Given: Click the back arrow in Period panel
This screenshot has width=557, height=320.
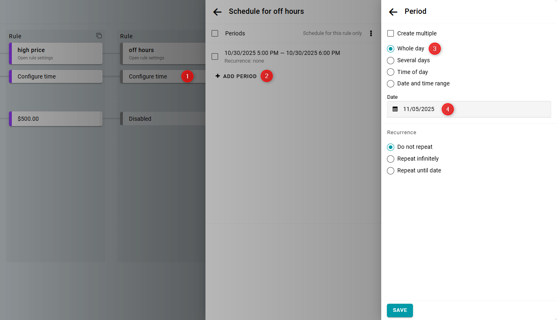Looking at the screenshot, I should (x=393, y=12).
